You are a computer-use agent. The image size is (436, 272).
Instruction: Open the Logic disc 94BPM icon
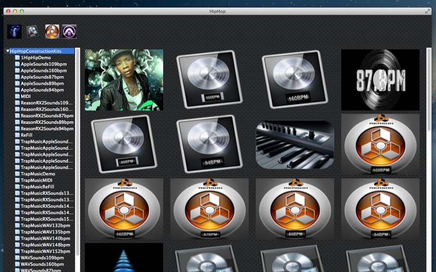pyautogui.click(x=209, y=144)
